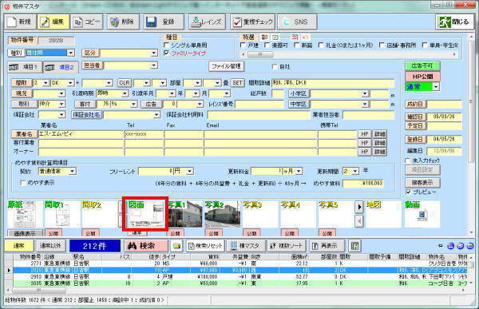Click the ファイル管理 button
The height and width of the screenshot is (309, 479).
[227, 66]
